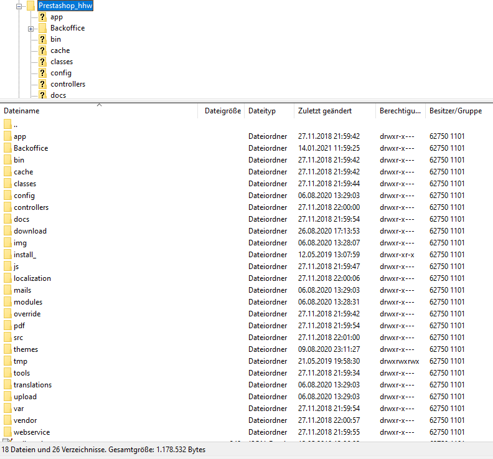This screenshot has width=493, height=459.
Task: Select the localization folder name
Action: pyautogui.click(x=32, y=278)
